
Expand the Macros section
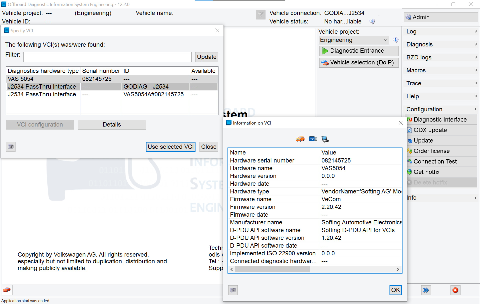pos(441,70)
